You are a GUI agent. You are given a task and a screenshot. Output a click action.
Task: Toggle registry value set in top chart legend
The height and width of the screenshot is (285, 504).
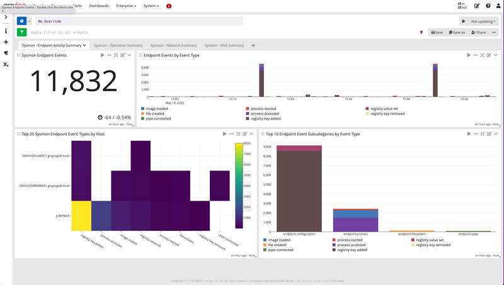pyautogui.click(x=382, y=109)
